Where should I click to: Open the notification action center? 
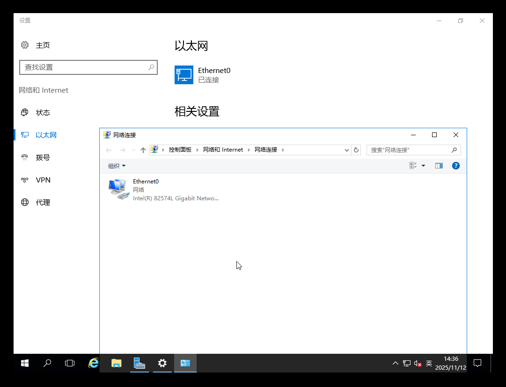click(477, 363)
